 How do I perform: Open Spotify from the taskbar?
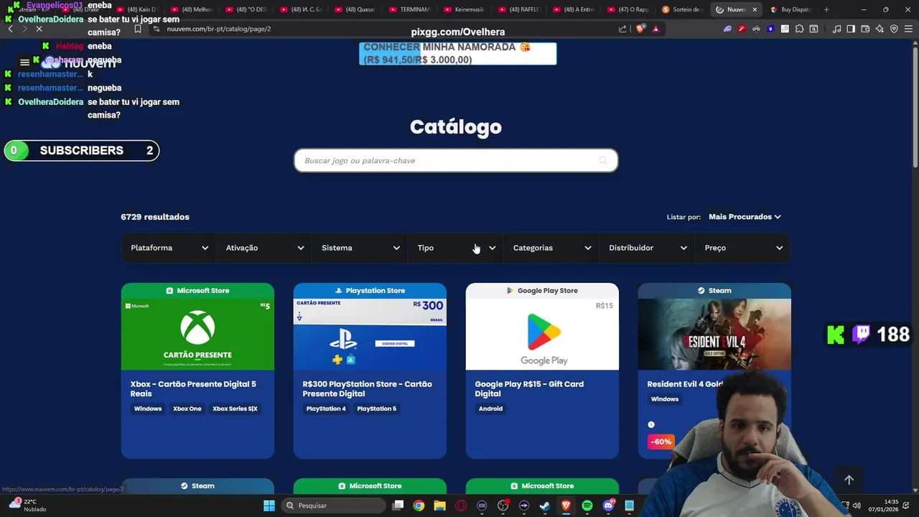pyautogui.click(x=587, y=506)
